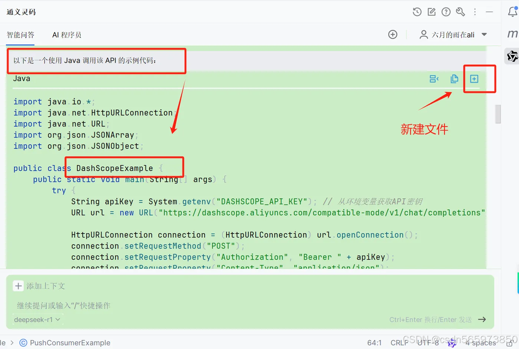Click the 通义灵码 panel title
Viewport: 519px width, 349px height.
point(21,12)
